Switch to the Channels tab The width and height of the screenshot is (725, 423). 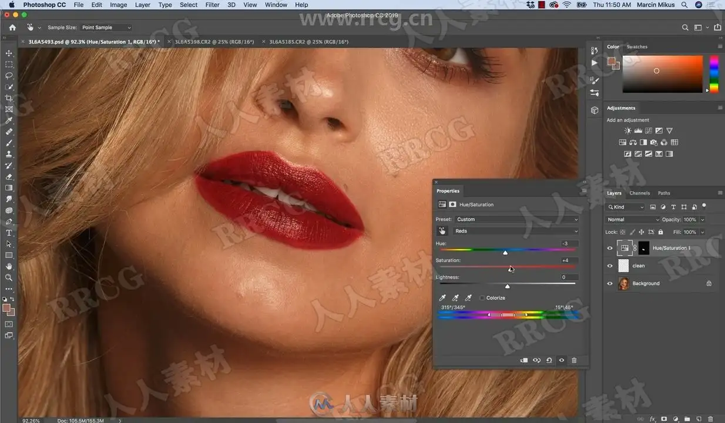coord(639,193)
